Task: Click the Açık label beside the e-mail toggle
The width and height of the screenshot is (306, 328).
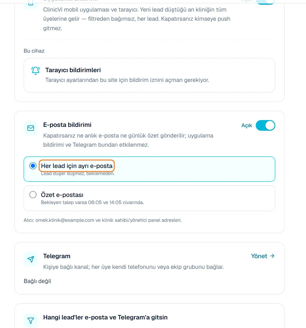Action: [246, 125]
